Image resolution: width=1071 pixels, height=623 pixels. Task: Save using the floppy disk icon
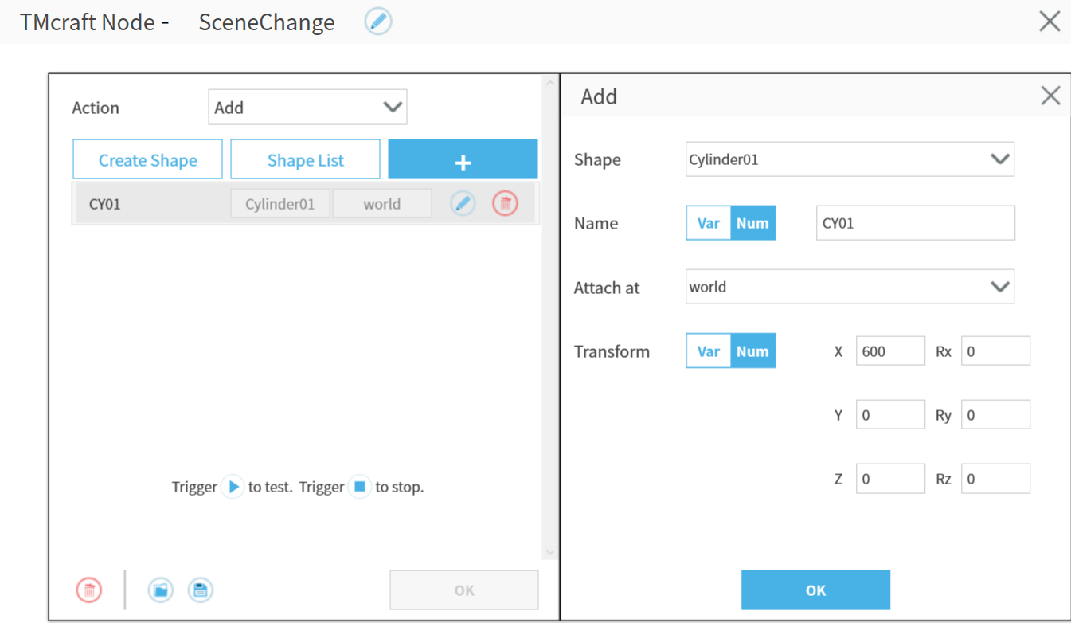[x=201, y=590]
